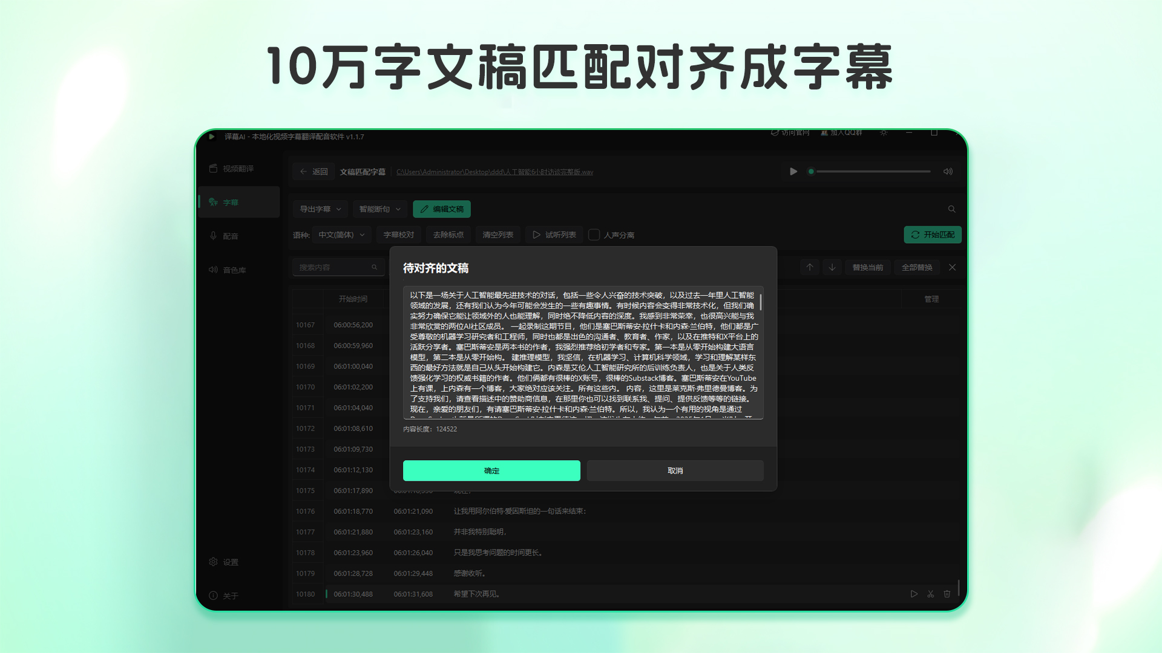This screenshot has width=1162, height=653.
Task: Visit the official site via 访问官网
Action: coord(790,132)
